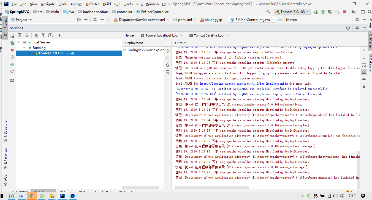Image resolution: width=372 pixels, height=200 pixels.
Task: Click the Output console horizontal scrollbar
Action: click(212, 187)
